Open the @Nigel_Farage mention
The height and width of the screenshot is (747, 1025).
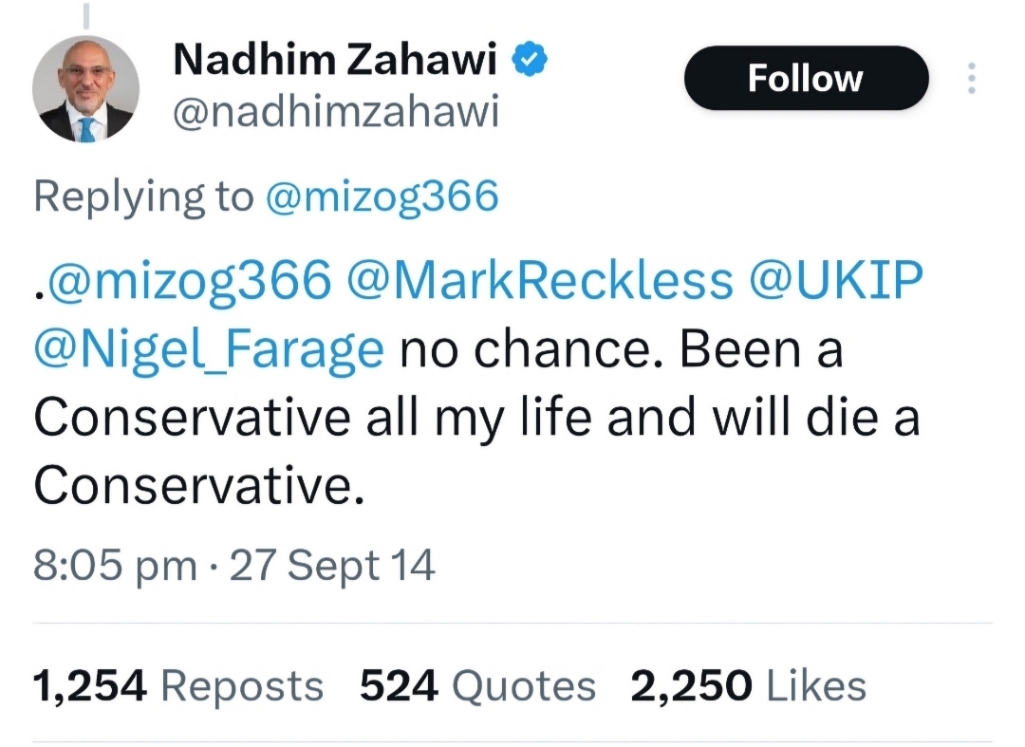(209, 350)
